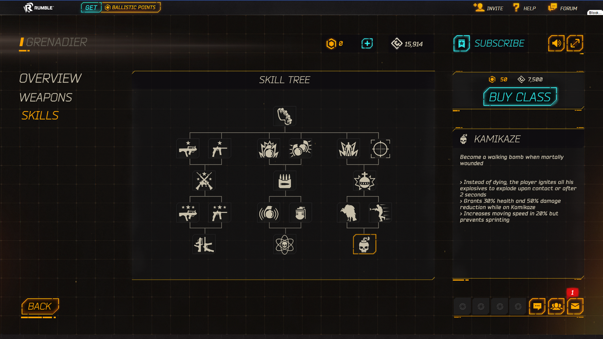Viewport: 603px width, 339px height.
Task: Select the dual guns skill icon
Action: pos(204,244)
